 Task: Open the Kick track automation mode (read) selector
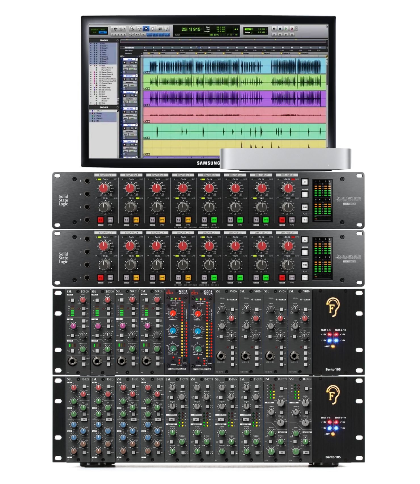pyautogui.click(x=133, y=69)
